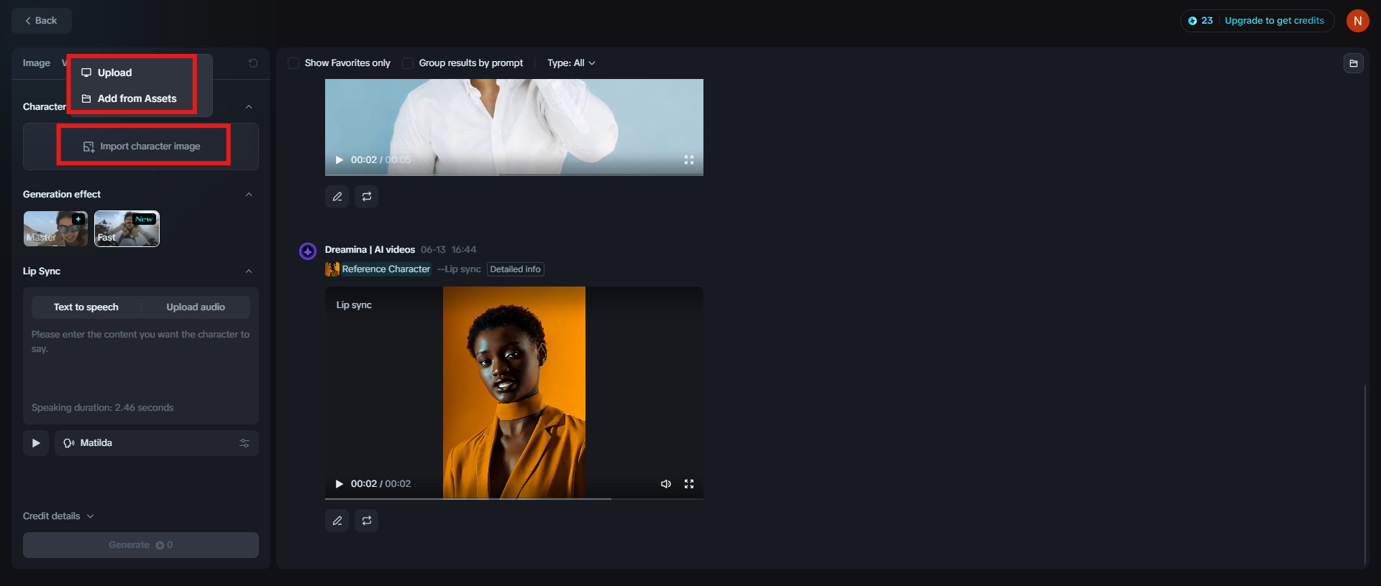Switch to Text to speech tab
The height and width of the screenshot is (586, 1381).
[x=86, y=307]
